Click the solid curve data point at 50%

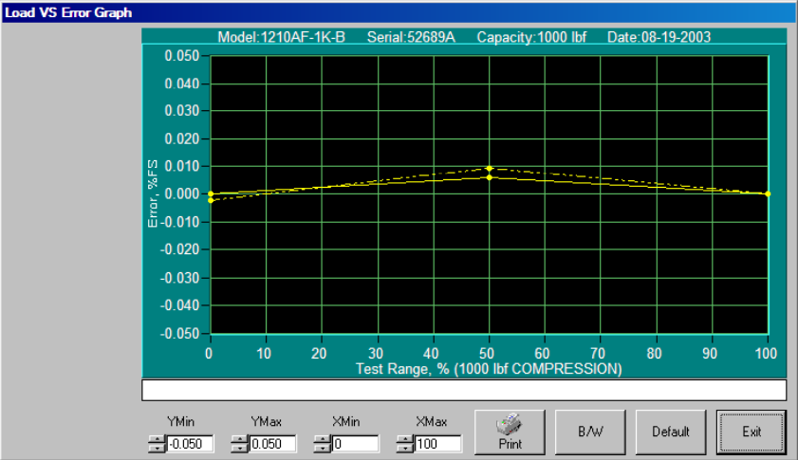pos(489,177)
